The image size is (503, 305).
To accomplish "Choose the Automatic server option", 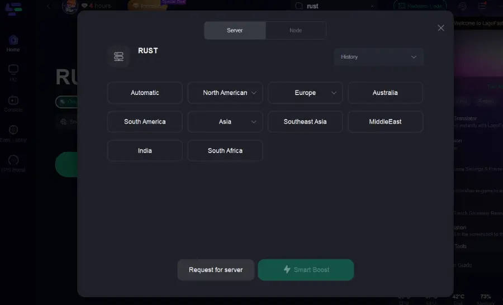I will coord(145,93).
